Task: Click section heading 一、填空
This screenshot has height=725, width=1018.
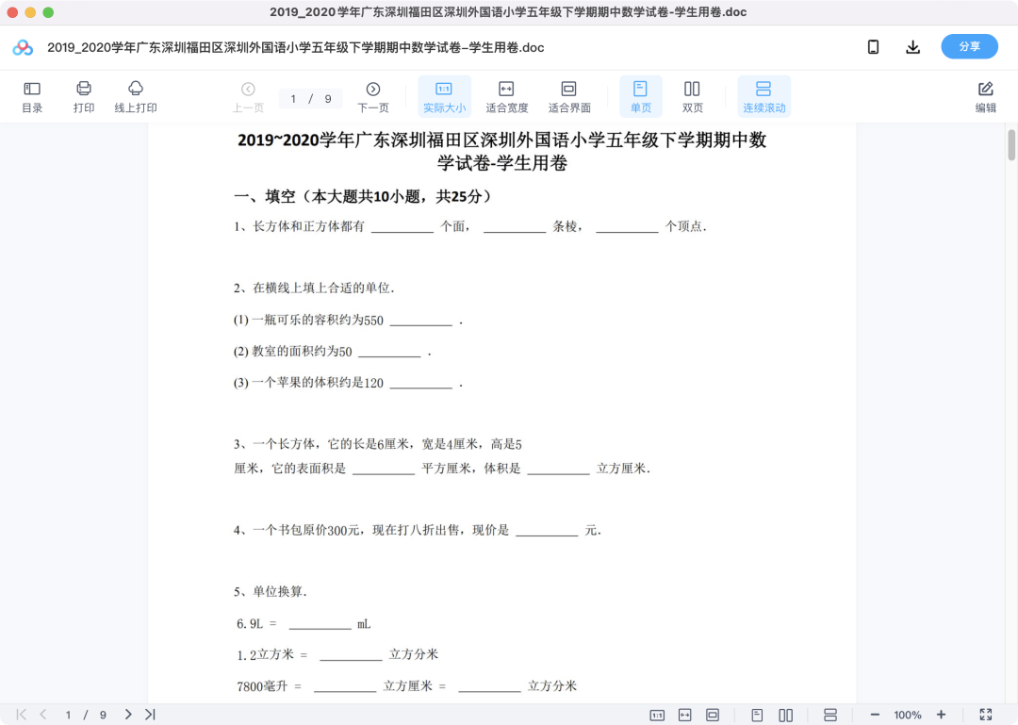Action: (363, 196)
